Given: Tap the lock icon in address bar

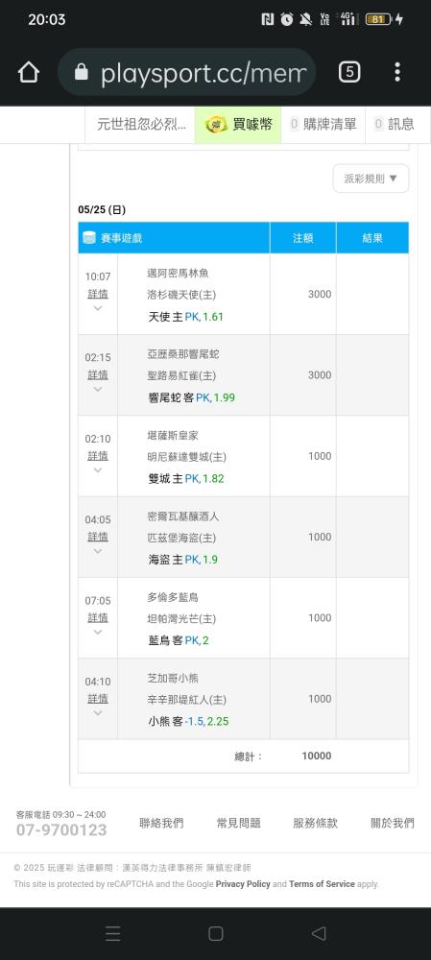Looking at the screenshot, I should click(81, 72).
